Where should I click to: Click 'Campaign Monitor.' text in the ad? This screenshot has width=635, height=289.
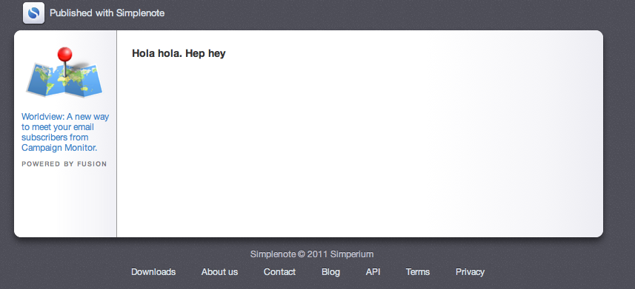[x=59, y=148]
